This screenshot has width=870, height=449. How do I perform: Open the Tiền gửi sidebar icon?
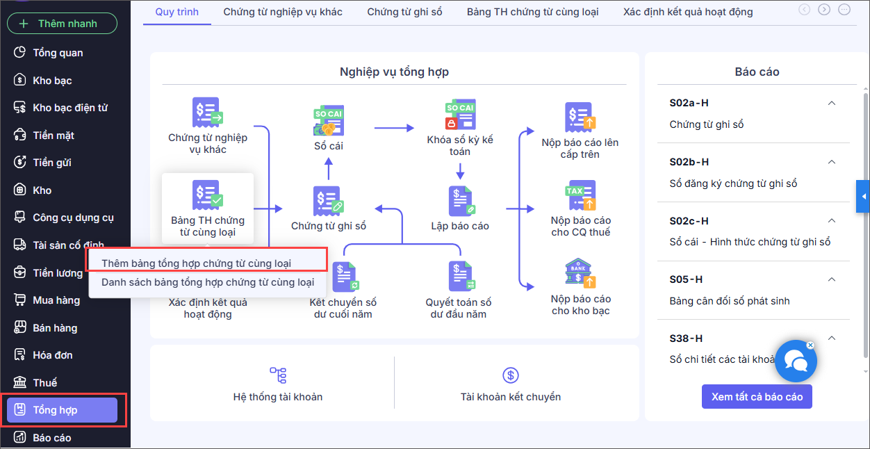pos(20,163)
